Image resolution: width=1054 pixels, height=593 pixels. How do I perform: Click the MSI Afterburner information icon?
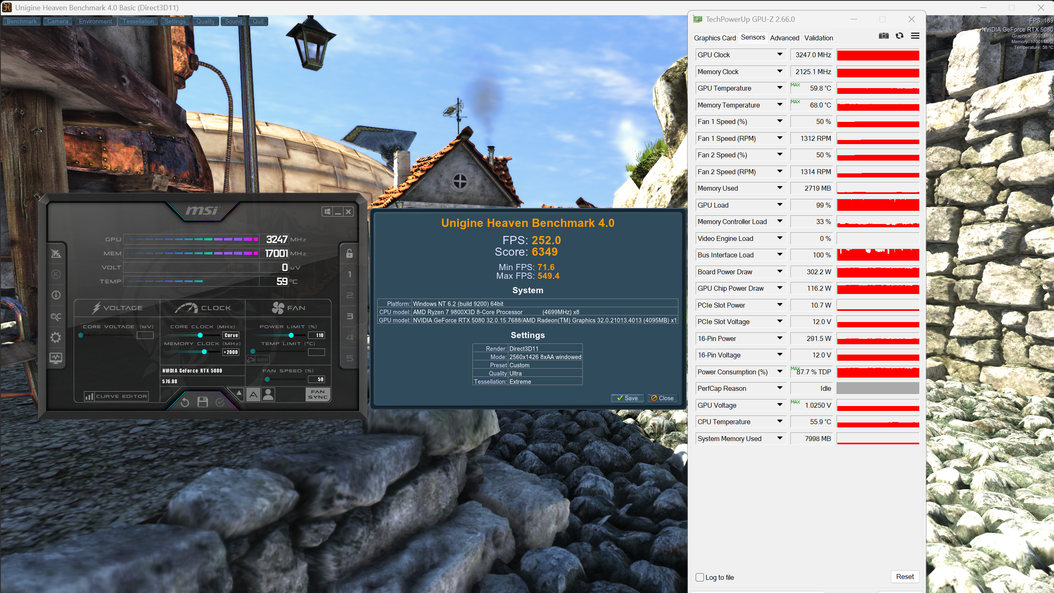(56, 295)
